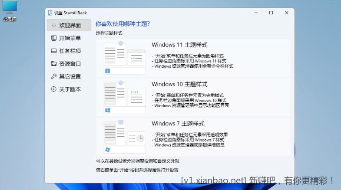Click the start menu icon beside 开始菜单

[x=54, y=38]
